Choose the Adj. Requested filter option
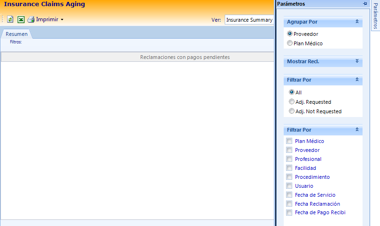 pos(292,102)
